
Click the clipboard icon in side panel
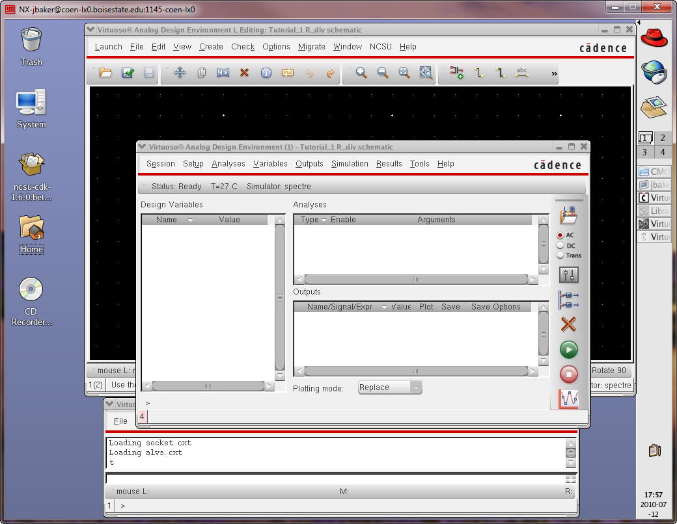pyautogui.click(x=655, y=451)
